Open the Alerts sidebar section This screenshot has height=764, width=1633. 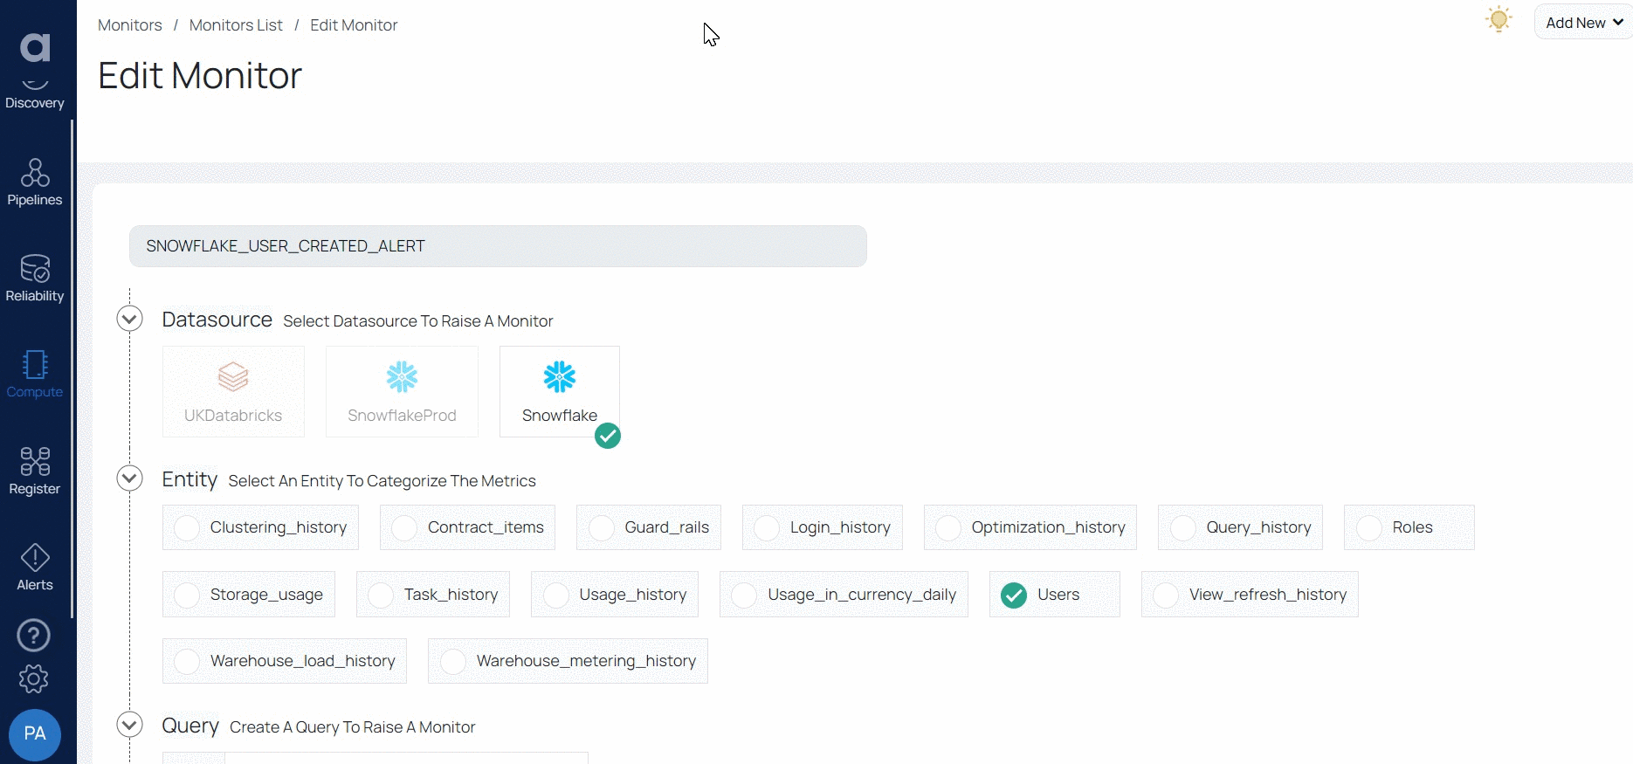[35, 568]
